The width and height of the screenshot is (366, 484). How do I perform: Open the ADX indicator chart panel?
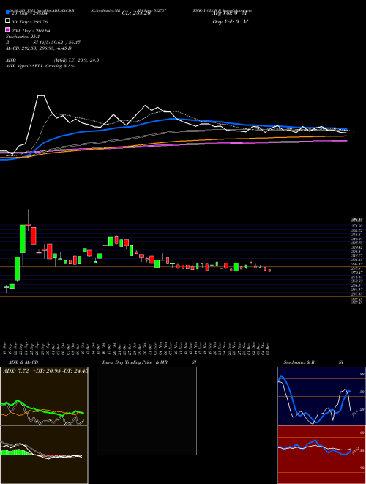pyautogui.click(x=44, y=396)
